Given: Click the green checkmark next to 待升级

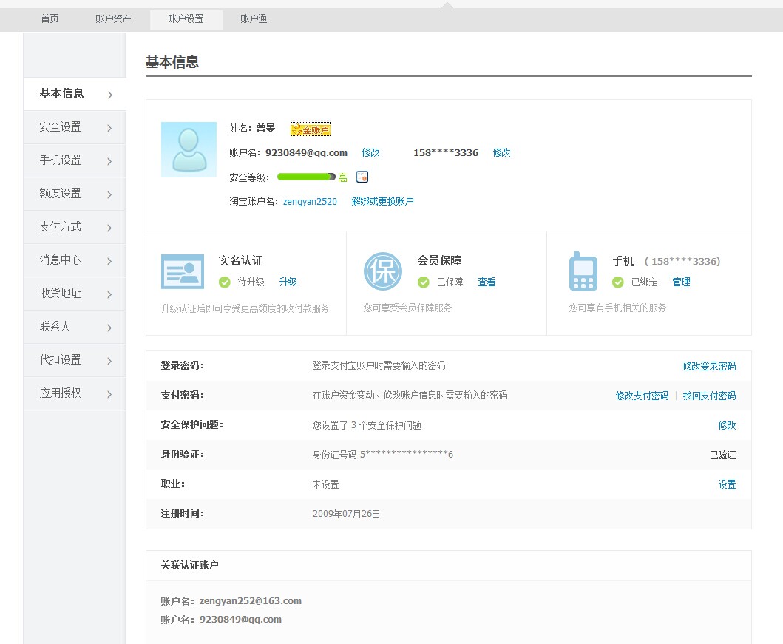Looking at the screenshot, I should pyautogui.click(x=225, y=282).
